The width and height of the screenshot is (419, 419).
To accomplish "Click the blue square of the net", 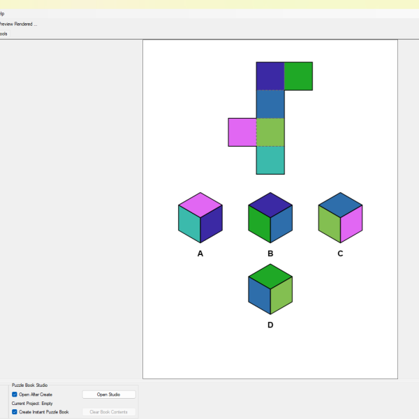I will 270,104.
